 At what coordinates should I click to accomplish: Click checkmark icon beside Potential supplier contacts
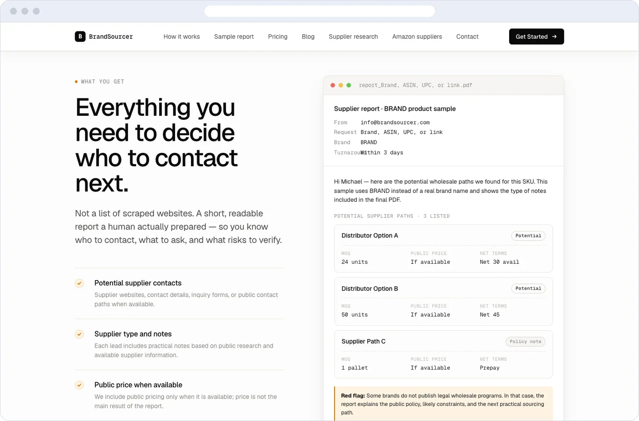click(x=79, y=283)
